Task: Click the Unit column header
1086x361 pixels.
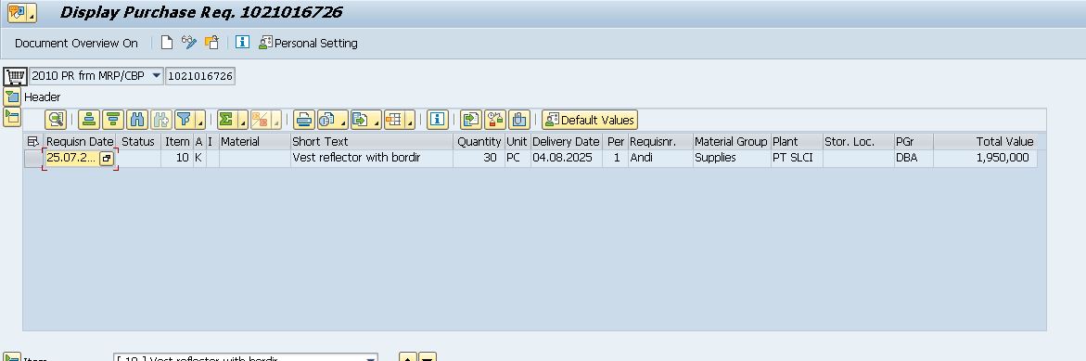Action: pos(517,141)
